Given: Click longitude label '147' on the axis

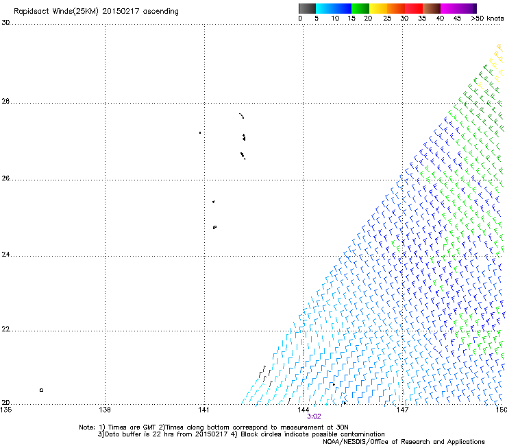Looking at the screenshot, I should [x=402, y=410].
